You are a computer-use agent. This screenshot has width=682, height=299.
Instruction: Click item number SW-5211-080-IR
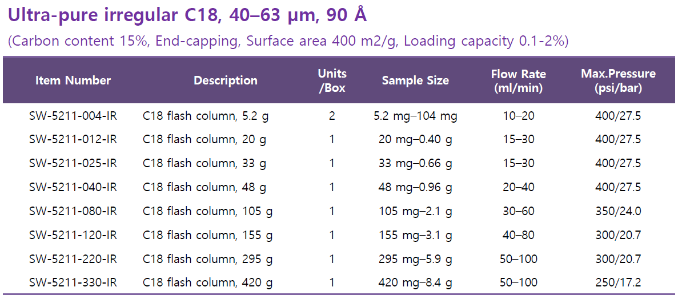(x=73, y=211)
